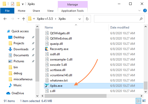Open the Application Tools tab
Image resolution: width=148 pixels, height=104 pixels.
point(72,11)
